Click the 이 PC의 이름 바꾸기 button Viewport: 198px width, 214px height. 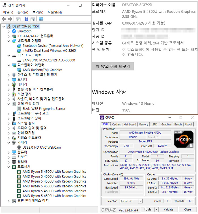click(113, 67)
